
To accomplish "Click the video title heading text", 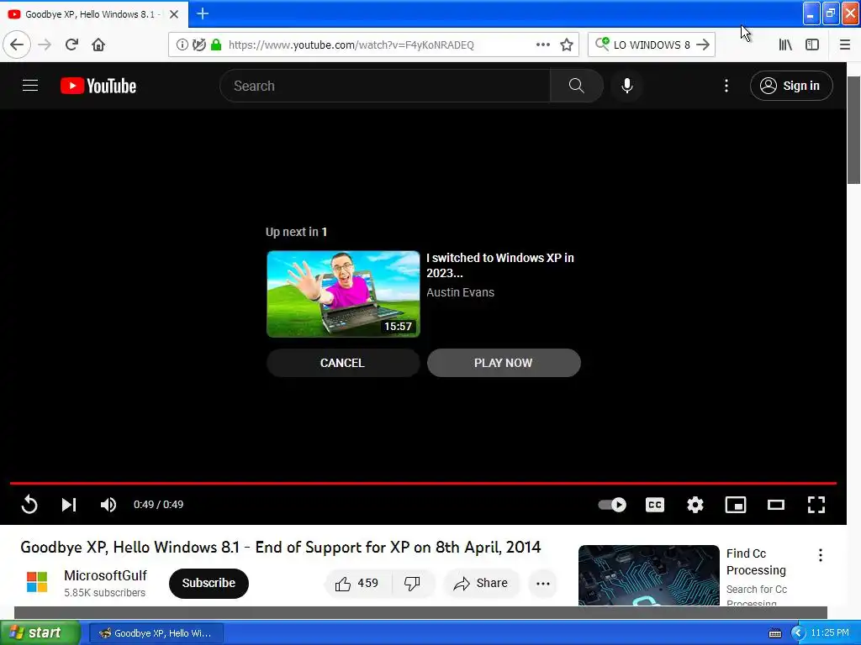I will coord(281,548).
